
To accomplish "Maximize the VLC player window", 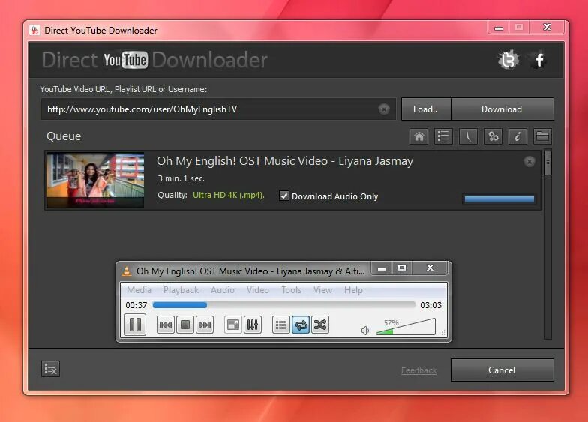I will tap(402, 268).
